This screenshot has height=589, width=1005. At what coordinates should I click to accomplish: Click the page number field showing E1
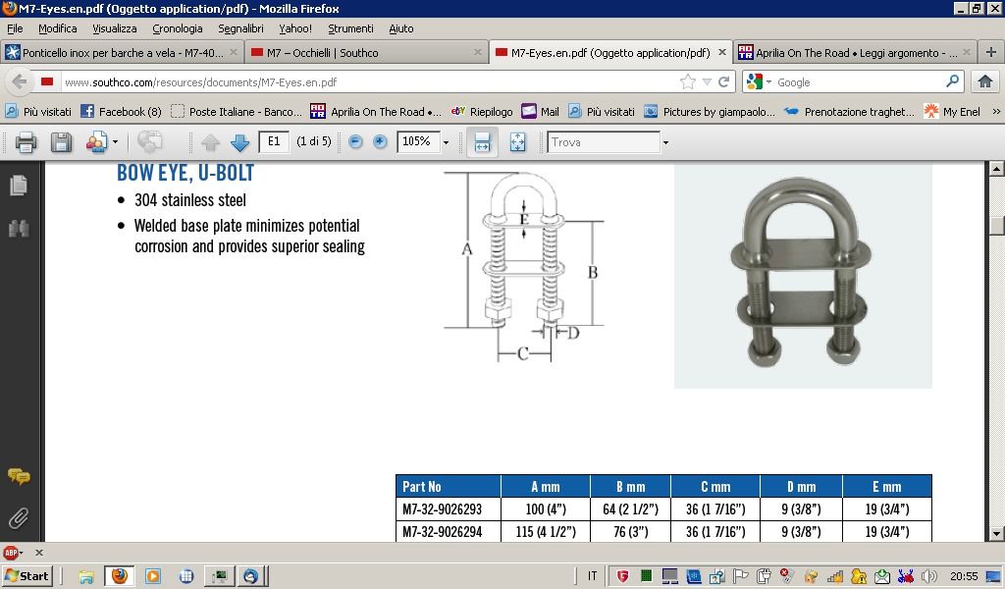click(274, 141)
